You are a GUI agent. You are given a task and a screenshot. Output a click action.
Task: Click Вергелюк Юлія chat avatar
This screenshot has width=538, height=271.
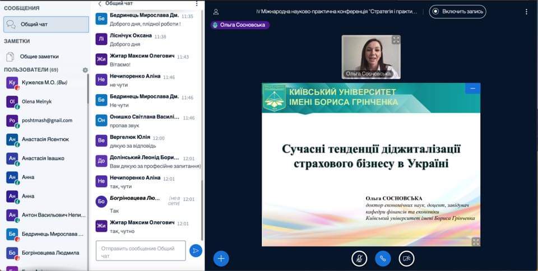[101, 141]
